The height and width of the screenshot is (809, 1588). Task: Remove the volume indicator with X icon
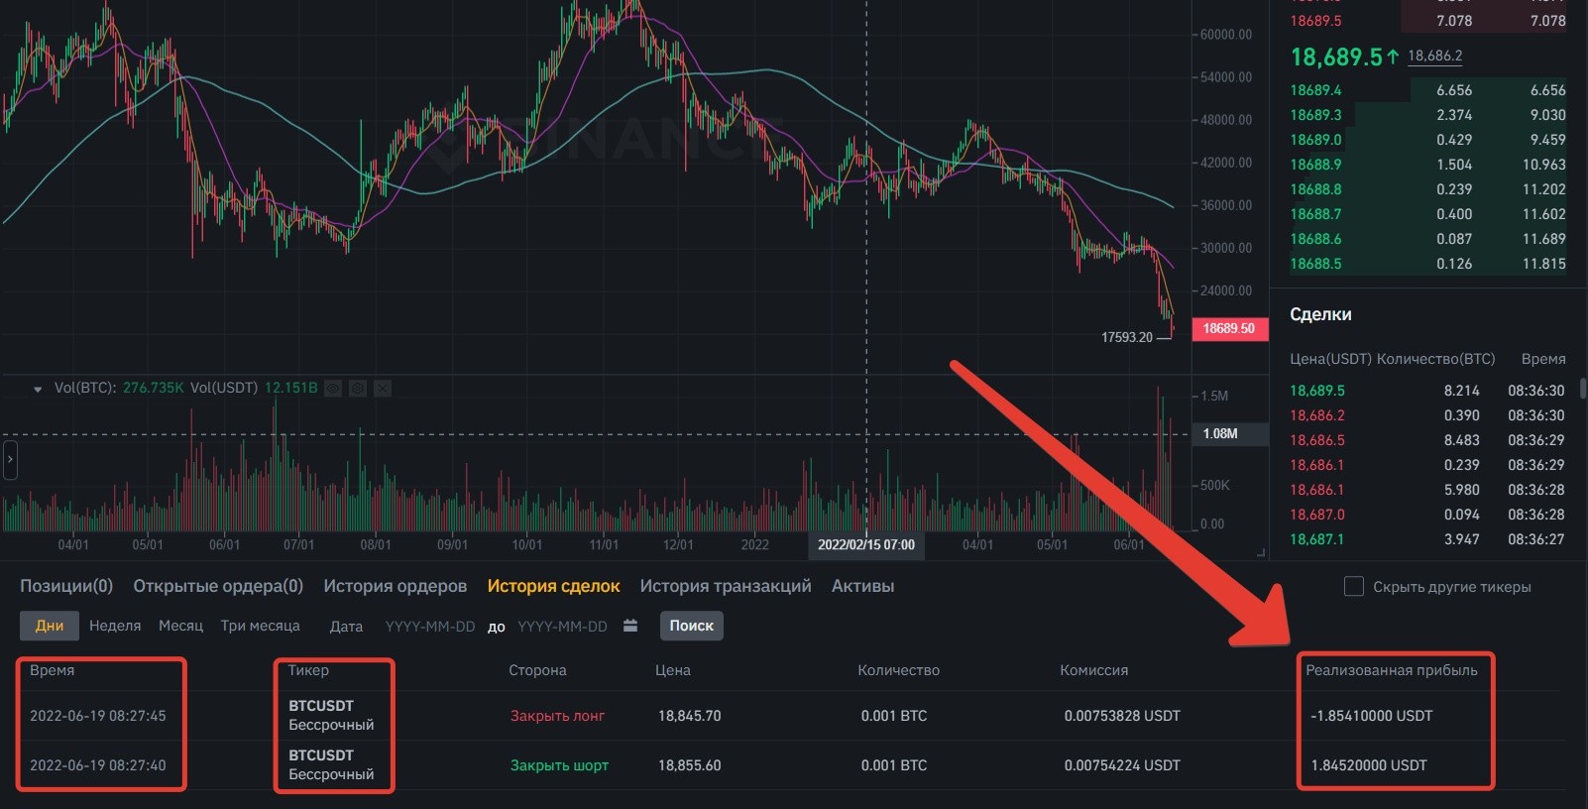pyautogui.click(x=383, y=389)
